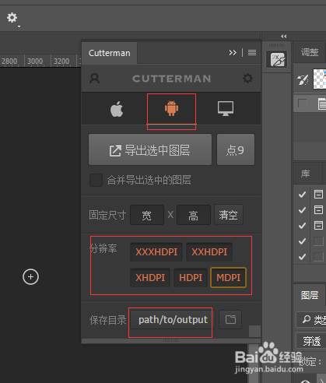Screen dimensions: 326x383
Task: Toggle the fourth checkmark in the history list
Action: coord(302,241)
